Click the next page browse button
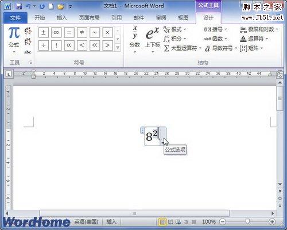The height and width of the screenshot is (230, 287). [x=280, y=206]
